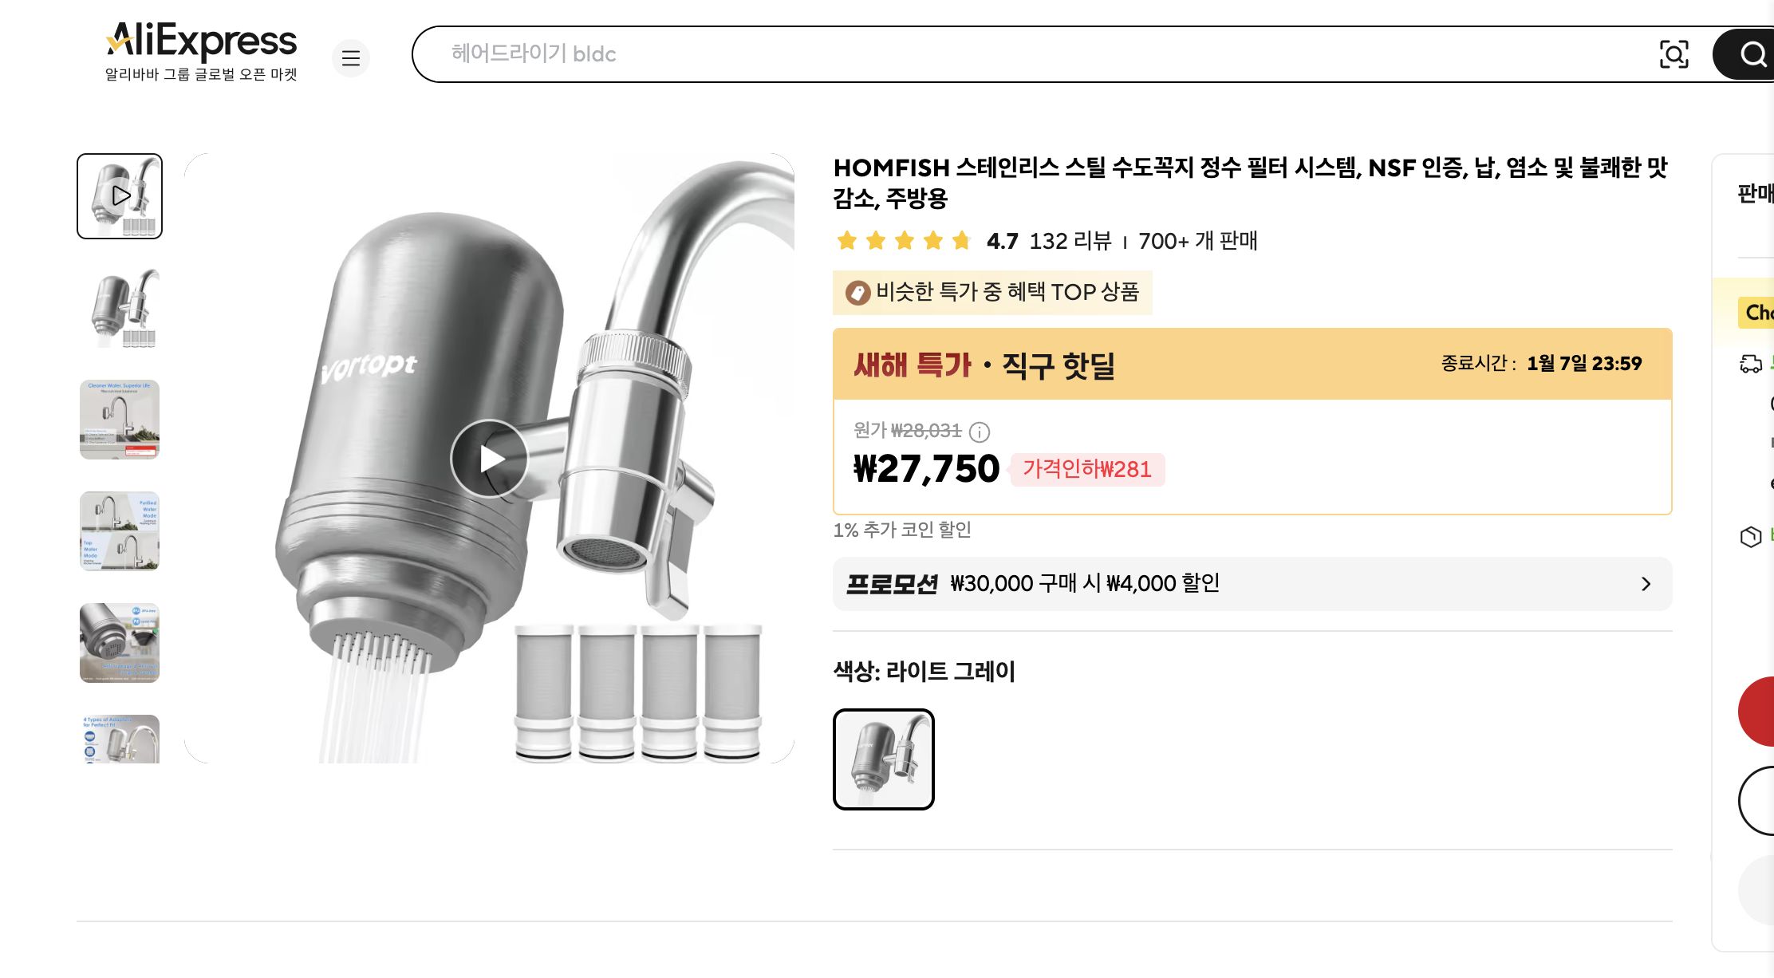Click the Choice badge in the sidebar
The height and width of the screenshot is (978, 1774).
(x=1757, y=313)
